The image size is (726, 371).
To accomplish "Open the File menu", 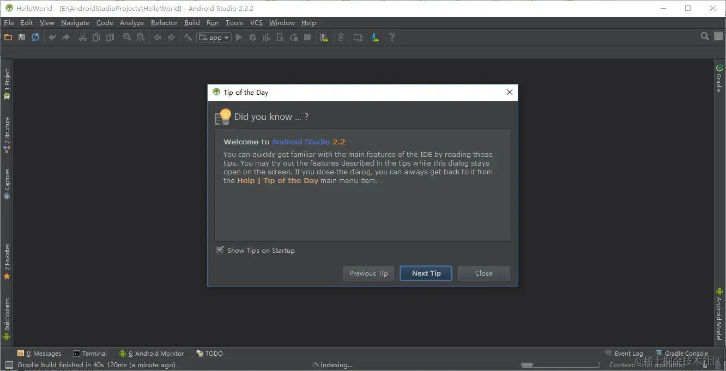I will 9,23.
